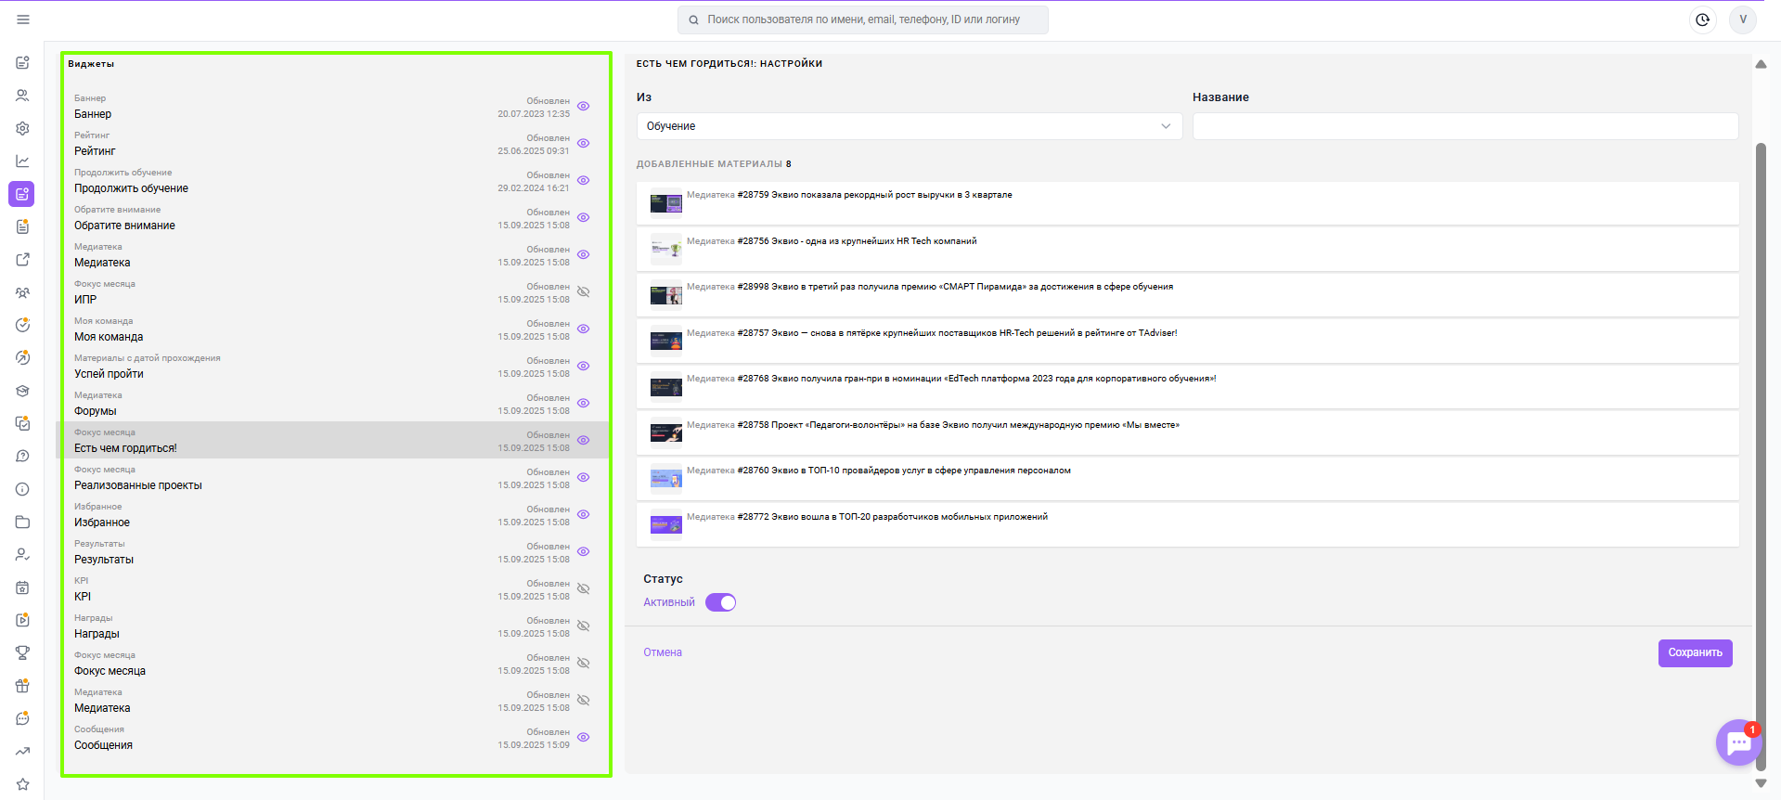Open the hamburger menu icon

(23, 19)
